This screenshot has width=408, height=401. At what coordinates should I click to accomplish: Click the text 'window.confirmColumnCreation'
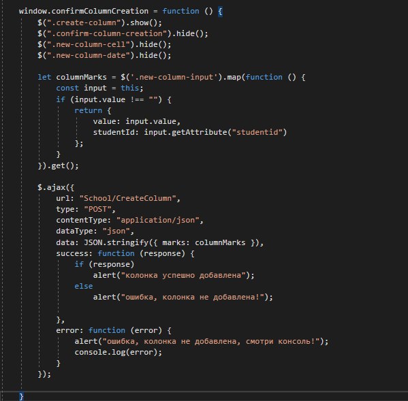coord(84,11)
